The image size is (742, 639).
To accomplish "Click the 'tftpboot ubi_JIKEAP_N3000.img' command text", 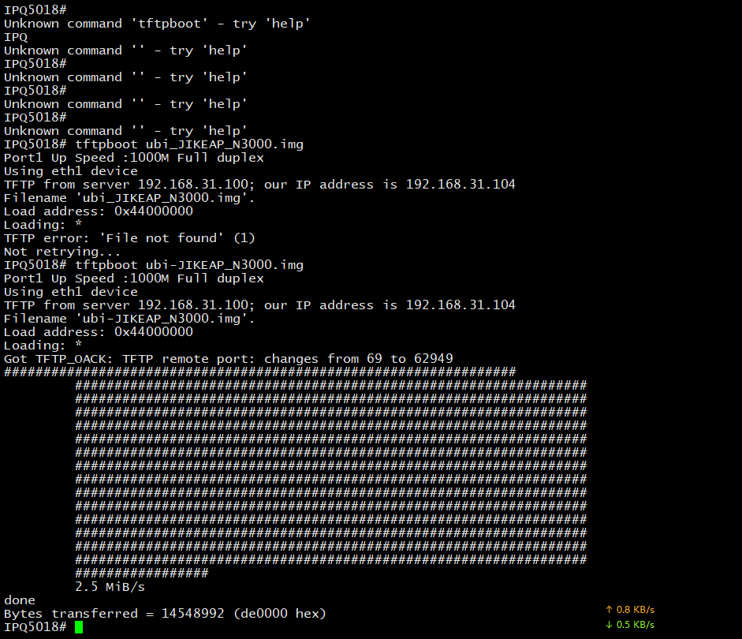I will click(189, 144).
